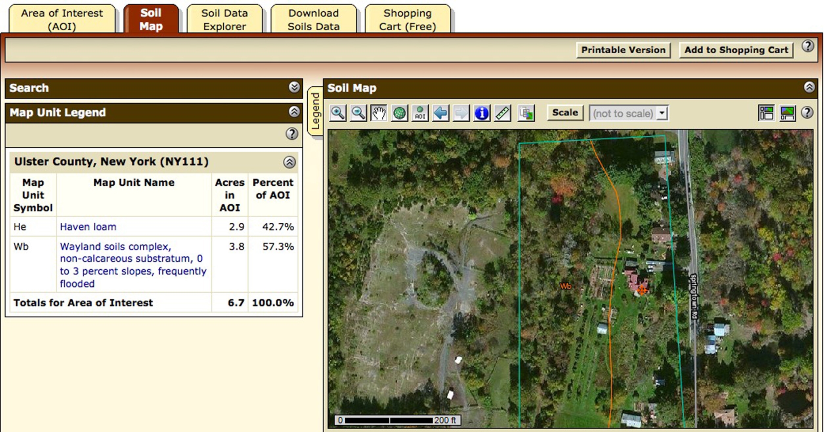The width and height of the screenshot is (827, 432).
Task: Select the Zoom In magnifier tool
Action: coord(338,113)
